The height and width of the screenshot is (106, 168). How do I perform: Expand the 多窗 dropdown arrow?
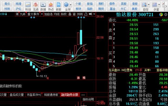159,5
